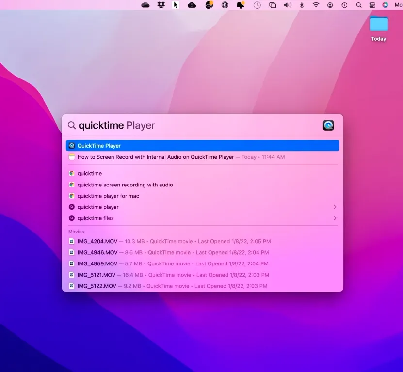Screen dimensions: 403x372
Task: Open Control Center from menu bar
Action: point(372,5)
